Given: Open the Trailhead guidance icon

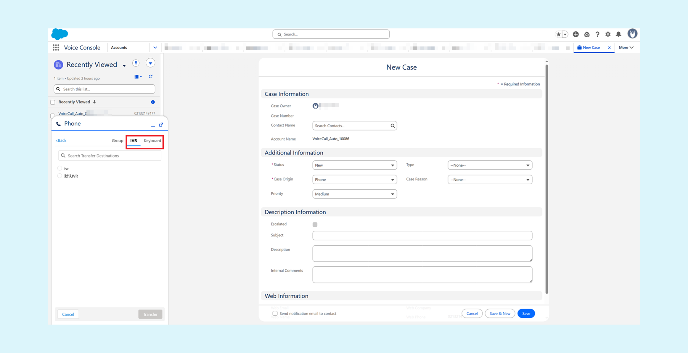Looking at the screenshot, I should coord(587,34).
